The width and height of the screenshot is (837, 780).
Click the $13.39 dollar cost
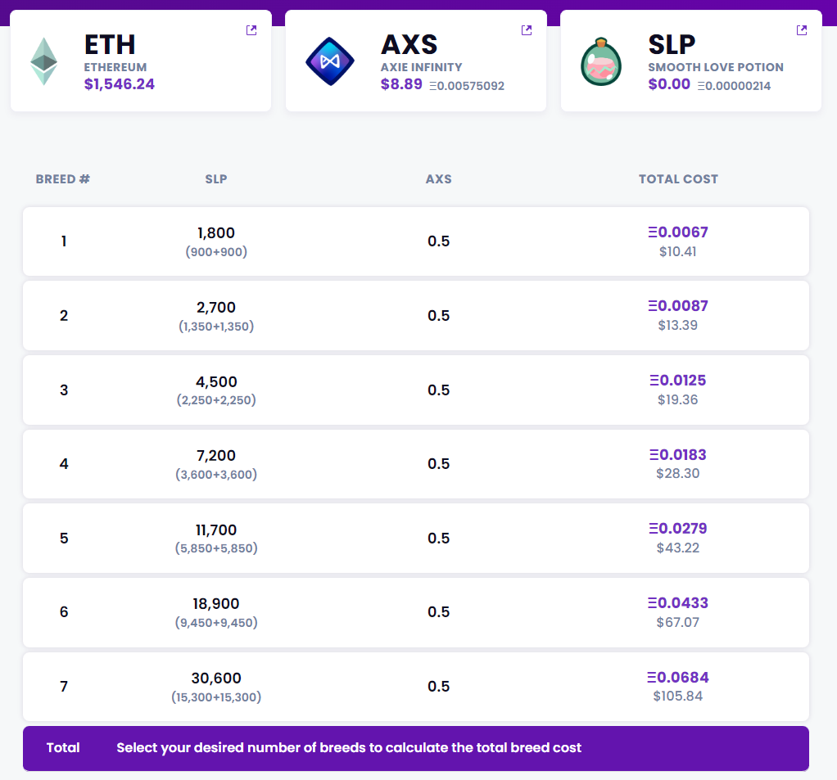click(678, 326)
